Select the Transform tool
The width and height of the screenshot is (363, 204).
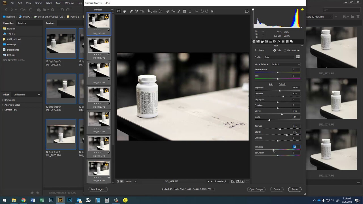(x=161, y=11)
